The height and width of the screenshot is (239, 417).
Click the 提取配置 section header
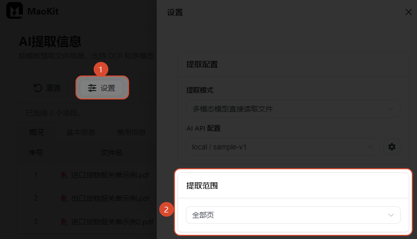[202, 65]
